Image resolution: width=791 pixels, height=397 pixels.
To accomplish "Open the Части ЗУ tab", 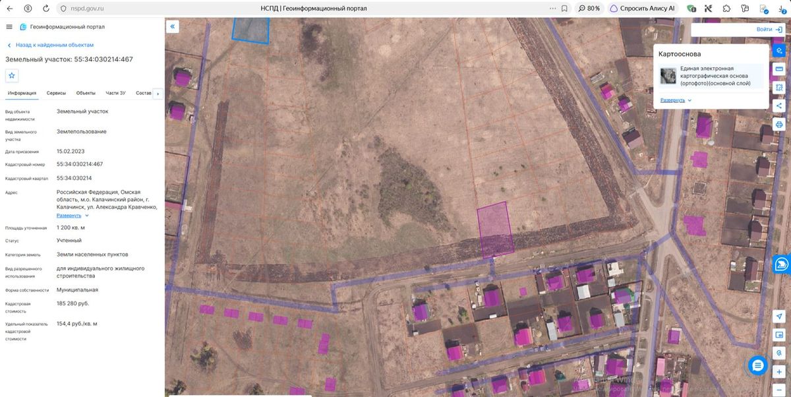I will [x=116, y=93].
